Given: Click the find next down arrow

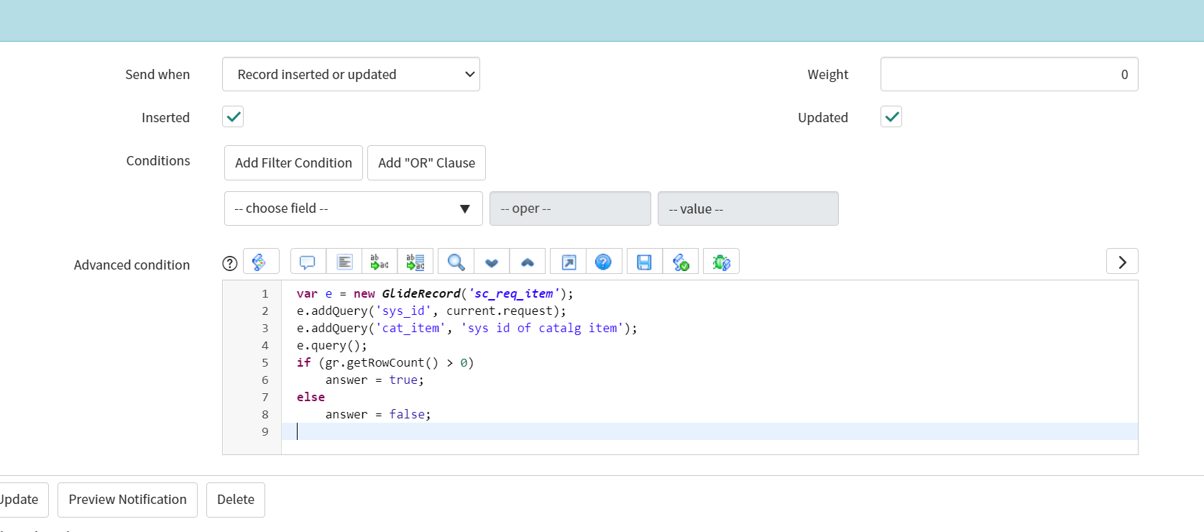Looking at the screenshot, I should [492, 262].
